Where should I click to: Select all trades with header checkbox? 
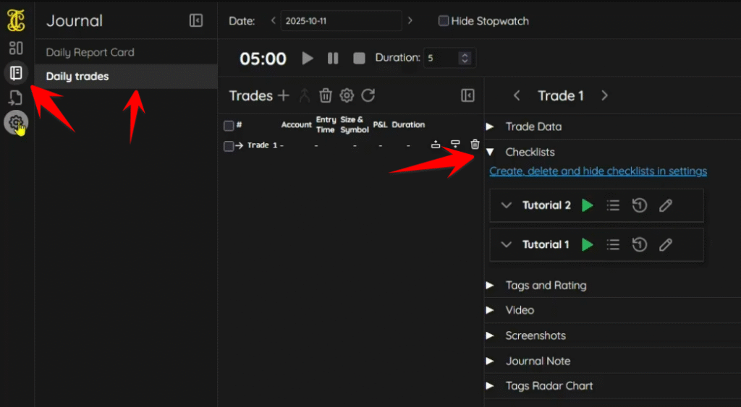coord(229,126)
